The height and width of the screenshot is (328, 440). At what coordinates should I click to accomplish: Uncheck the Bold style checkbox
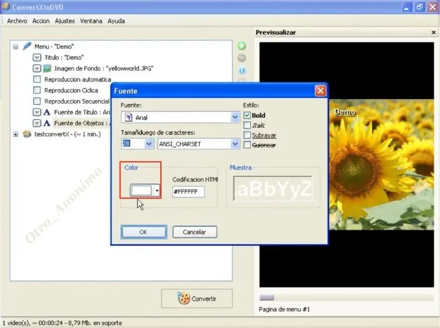click(247, 115)
